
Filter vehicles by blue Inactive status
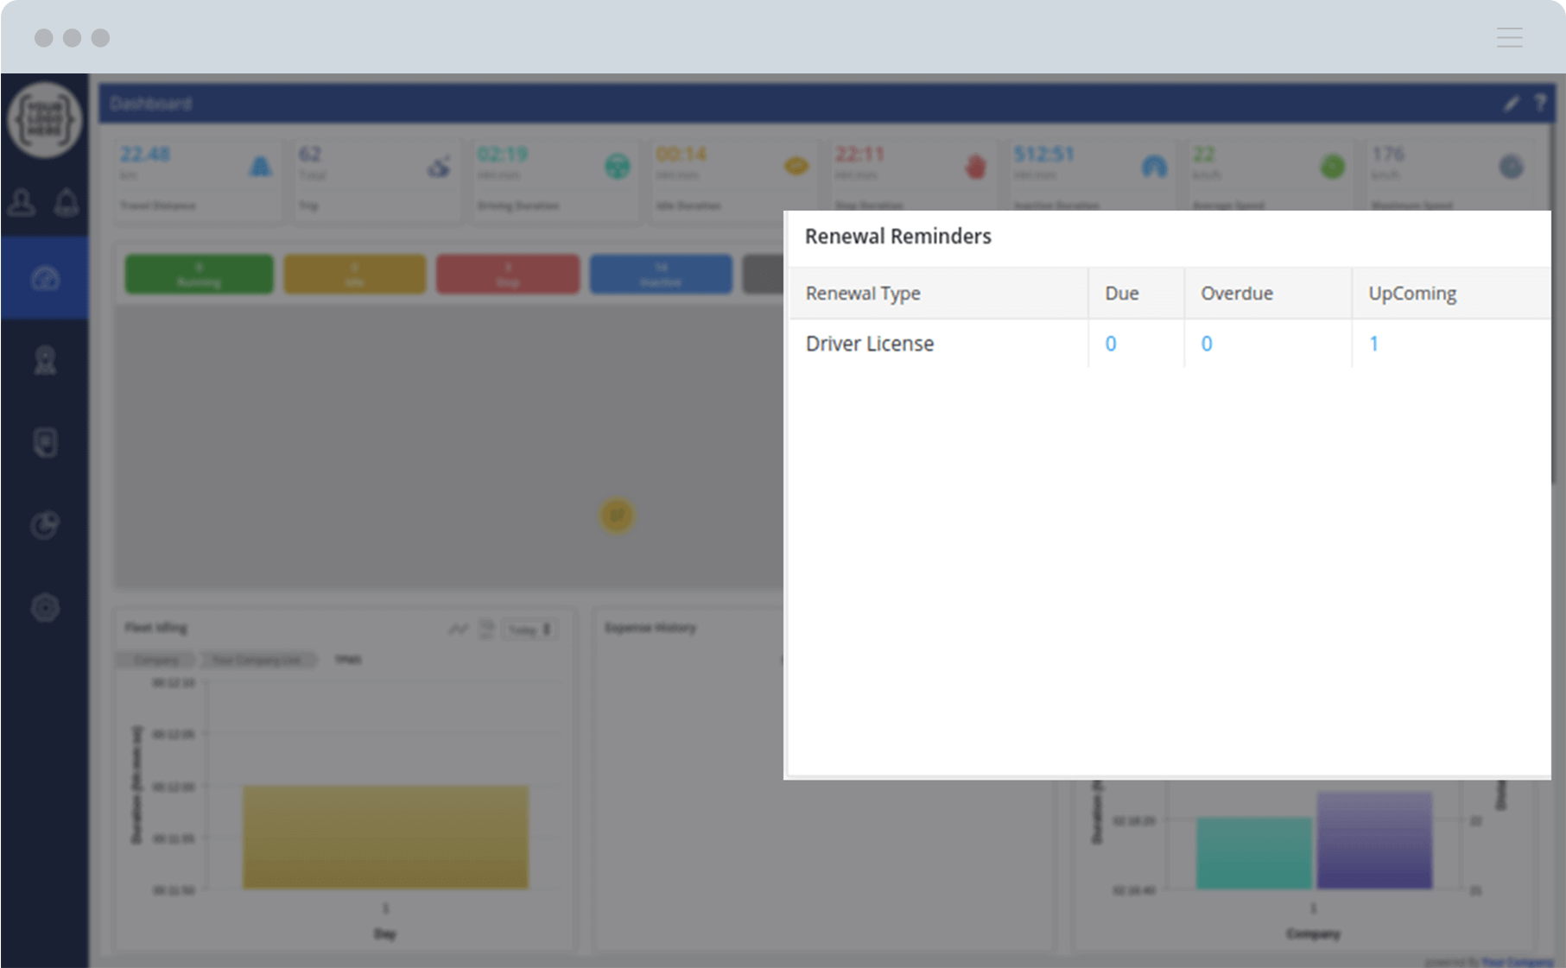tap(661, 274)
